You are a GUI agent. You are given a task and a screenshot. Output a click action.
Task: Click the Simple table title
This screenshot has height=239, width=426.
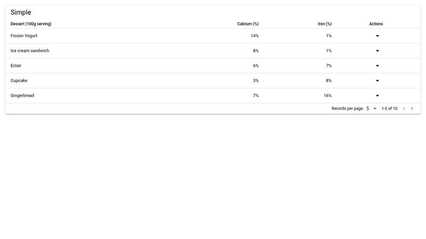pyautogui.click(x=21, y=12)
